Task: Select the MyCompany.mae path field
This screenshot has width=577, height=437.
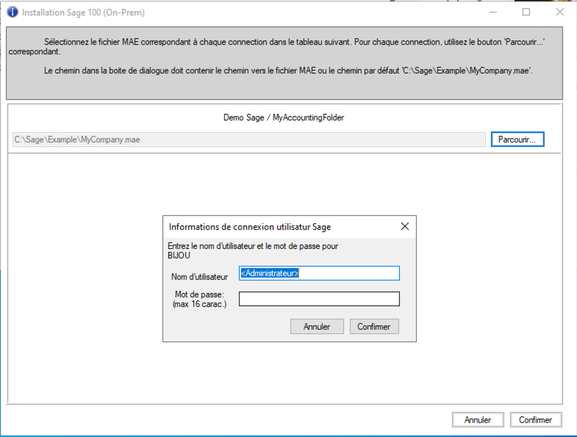Action: click(249, 140)
